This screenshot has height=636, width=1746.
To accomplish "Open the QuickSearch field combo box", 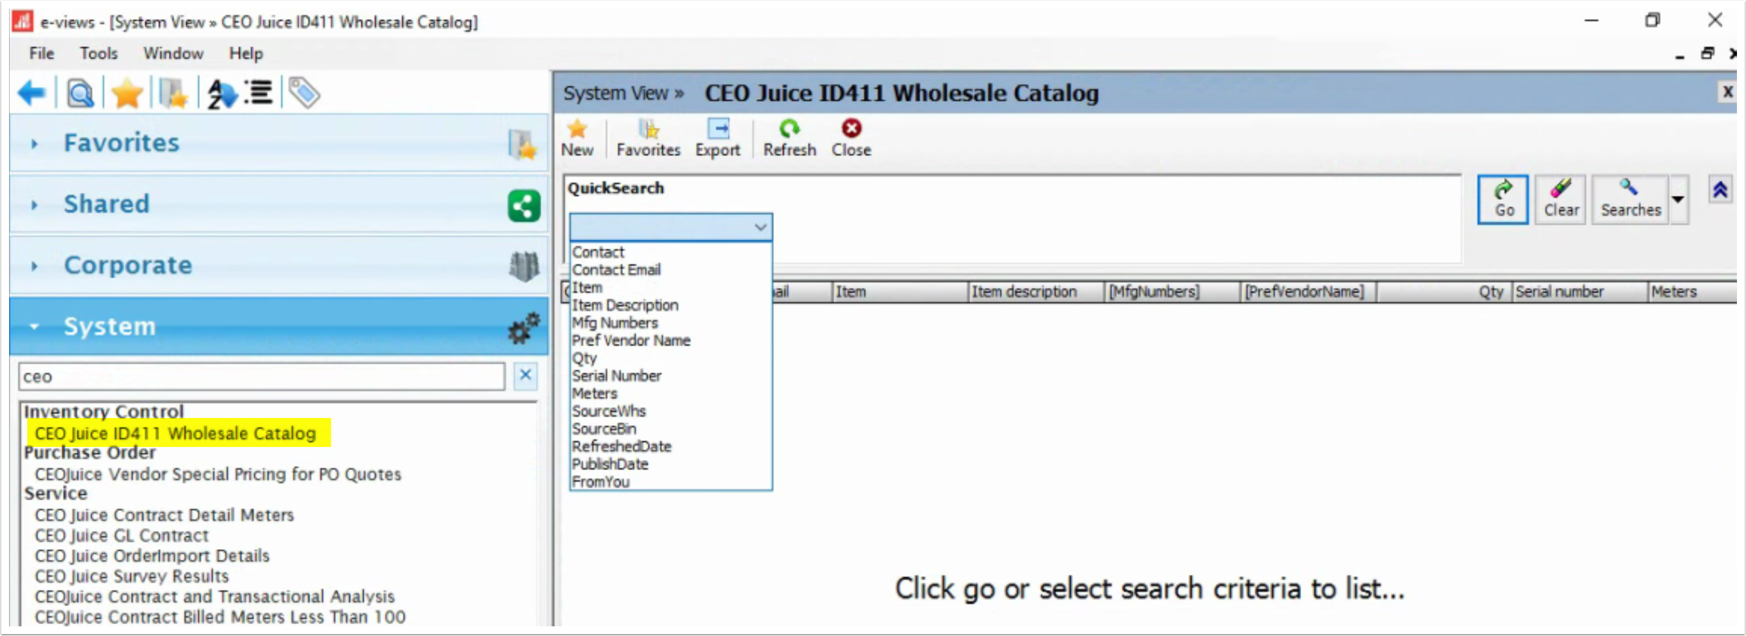I will click(671, 227).
